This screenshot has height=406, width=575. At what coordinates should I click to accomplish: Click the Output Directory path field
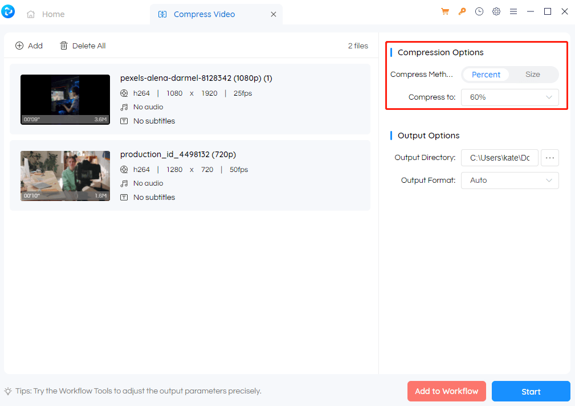pos(499,158)
